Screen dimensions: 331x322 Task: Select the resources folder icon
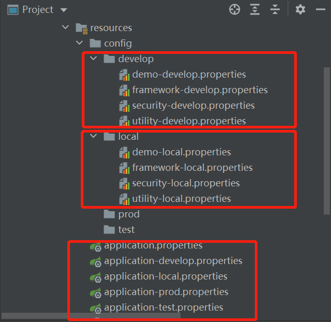coord(81,28)
